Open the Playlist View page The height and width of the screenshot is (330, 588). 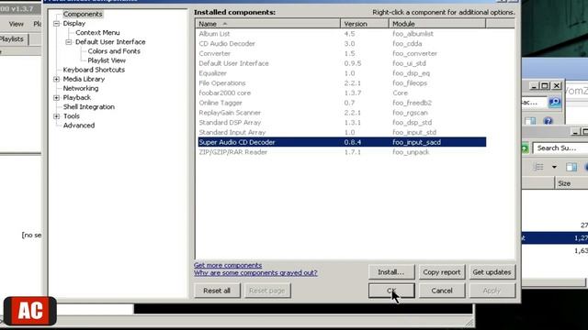pyautogui.click(x=107, y=60)
